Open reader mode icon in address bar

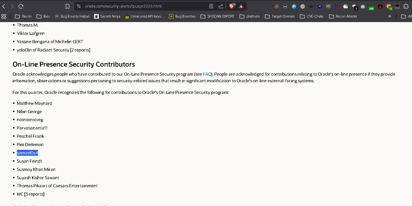[211, 6]
